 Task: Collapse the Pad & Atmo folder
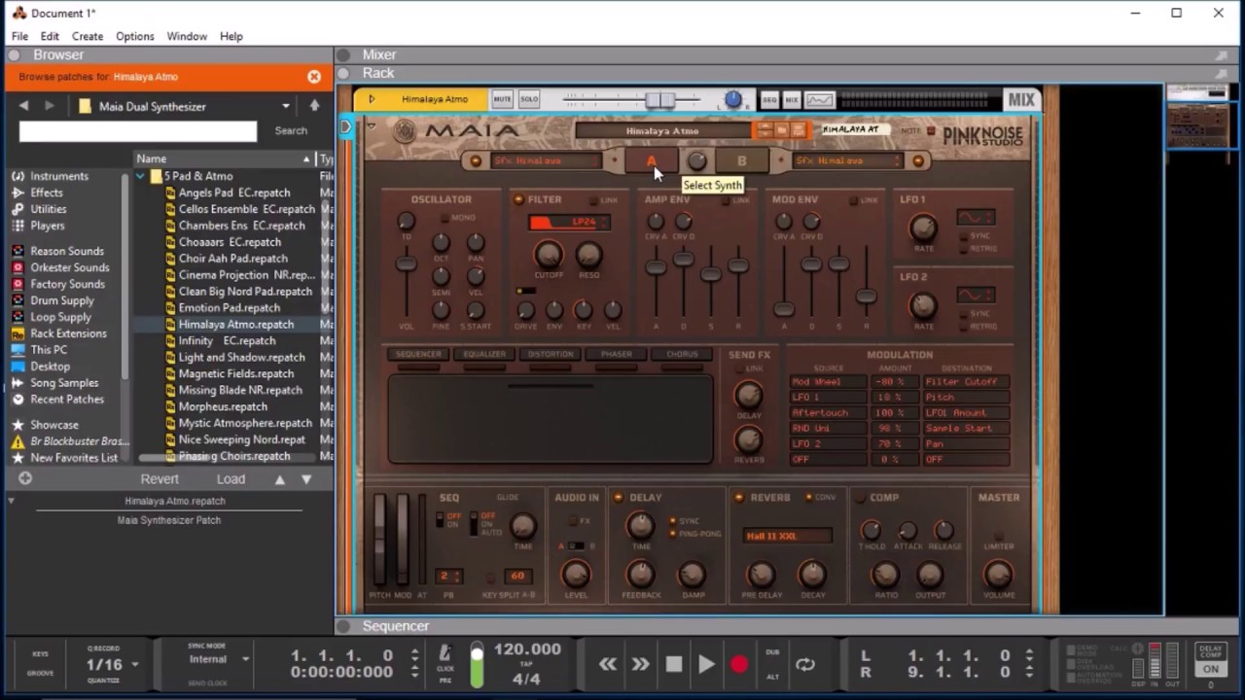point(141,176)
